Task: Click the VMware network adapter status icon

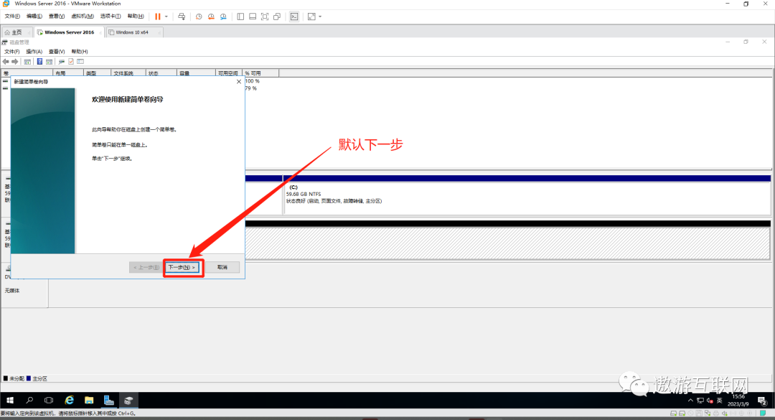Action: (x=708, y=414)
